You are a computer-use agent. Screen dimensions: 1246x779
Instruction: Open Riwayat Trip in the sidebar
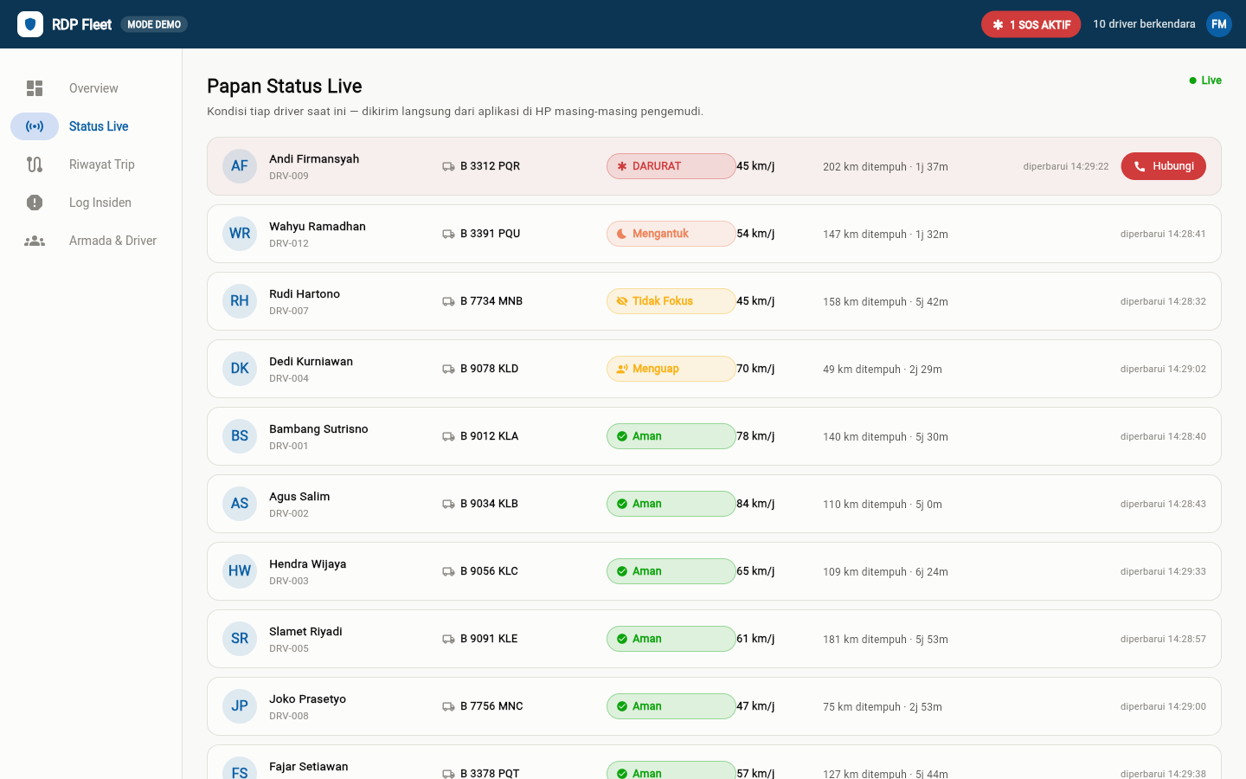(91, 164)
